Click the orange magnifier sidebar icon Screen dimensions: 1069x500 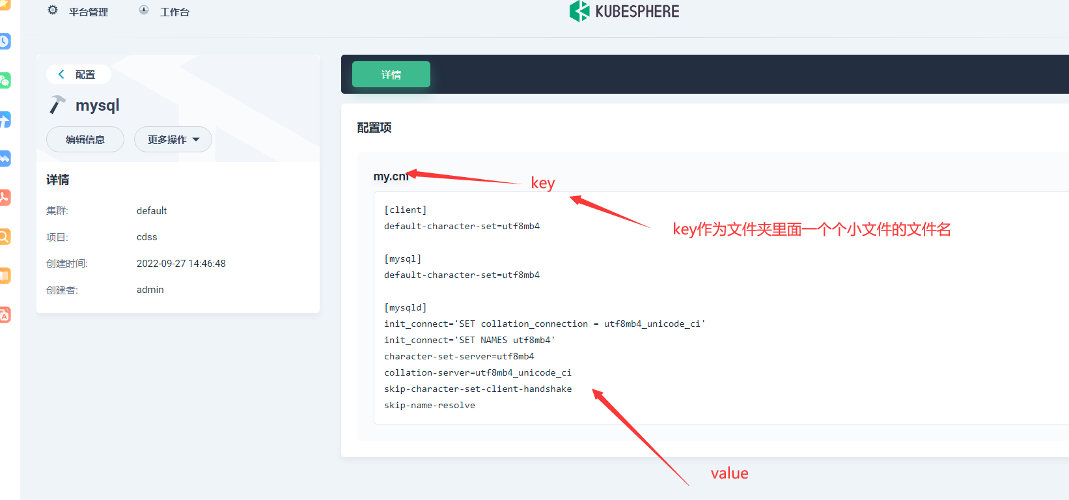pyautogui.click(x=5, y=237)
